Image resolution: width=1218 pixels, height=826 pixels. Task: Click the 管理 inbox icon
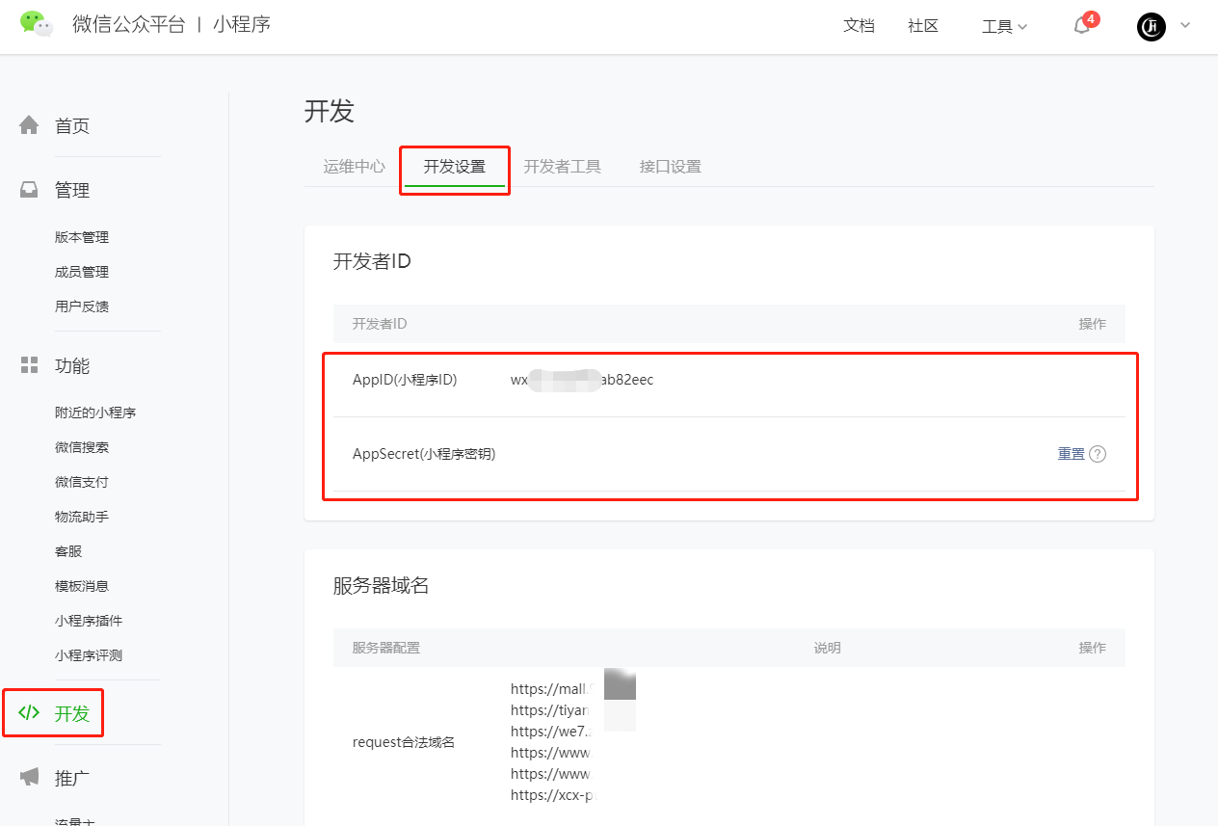tap(30, 190)
